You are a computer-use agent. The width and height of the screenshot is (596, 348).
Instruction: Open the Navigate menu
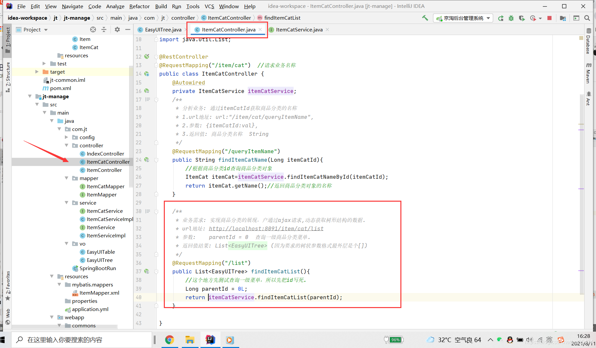72,6
